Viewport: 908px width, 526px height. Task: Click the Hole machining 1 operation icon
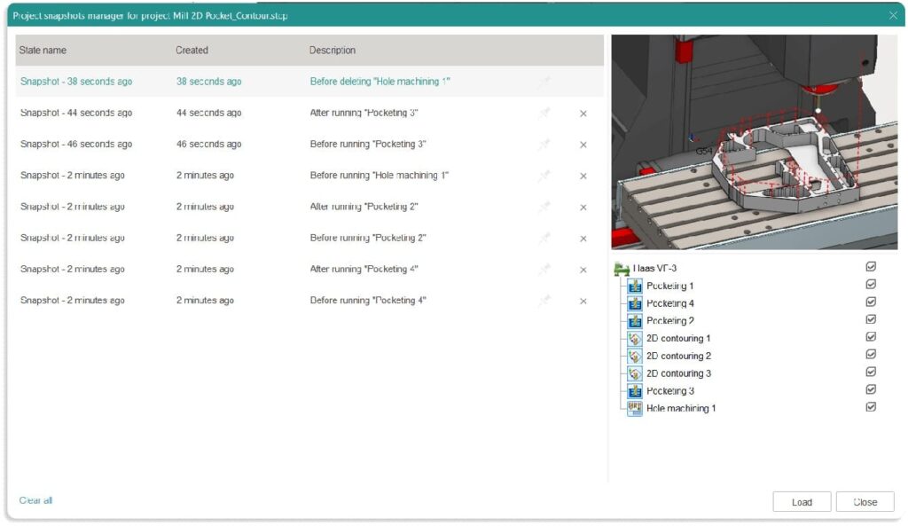pyautogui.click(x=633, y=408)
